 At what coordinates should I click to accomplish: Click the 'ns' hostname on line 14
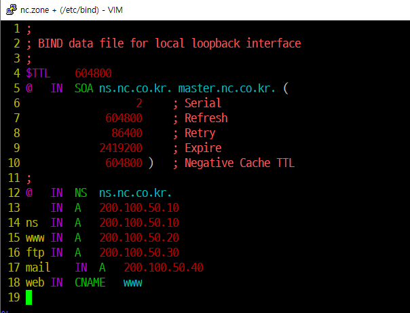(32, 223)
